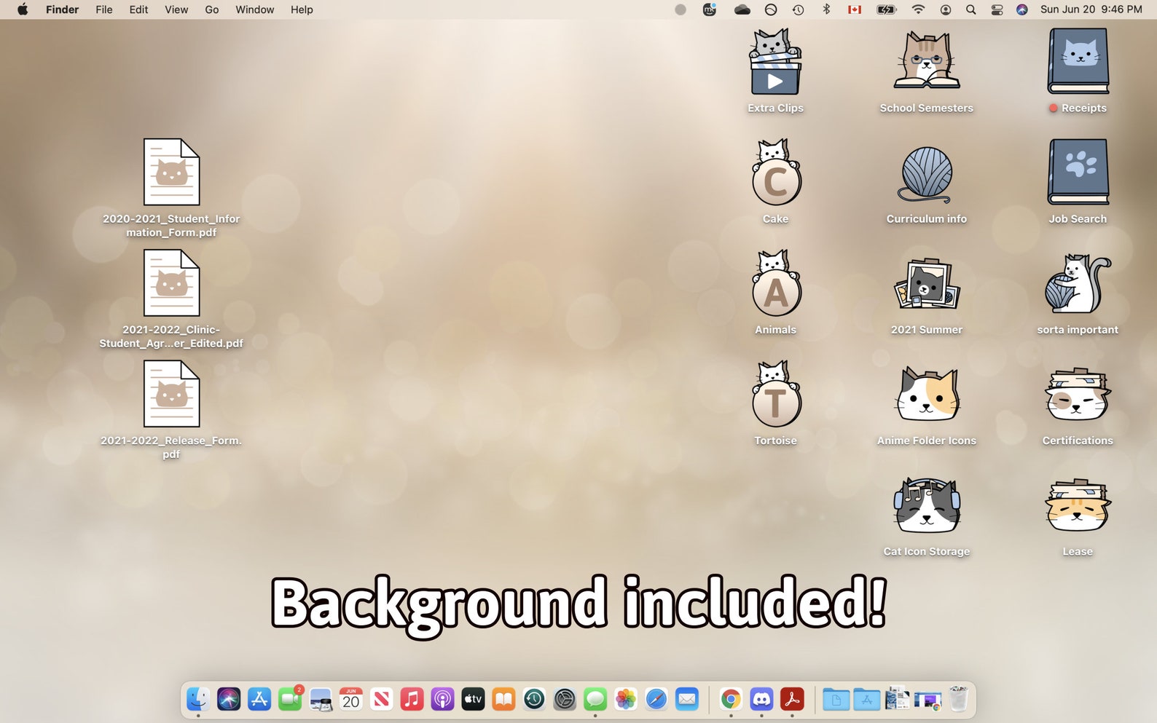Open Spotlight search
The image size is (1157, 723).
tap(971, 9)
